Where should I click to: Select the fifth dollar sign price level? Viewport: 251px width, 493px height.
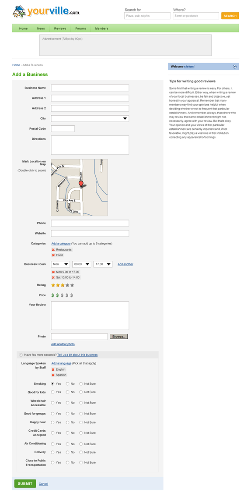pos(72,295)
